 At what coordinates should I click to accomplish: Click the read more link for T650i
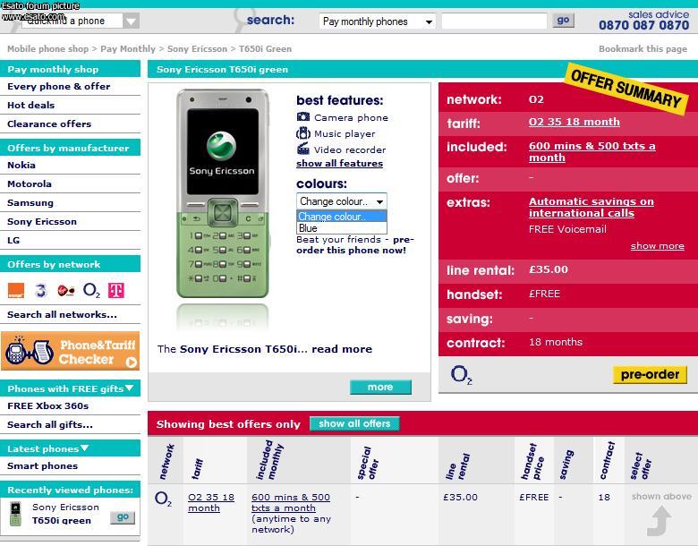[x=342, y=349]
